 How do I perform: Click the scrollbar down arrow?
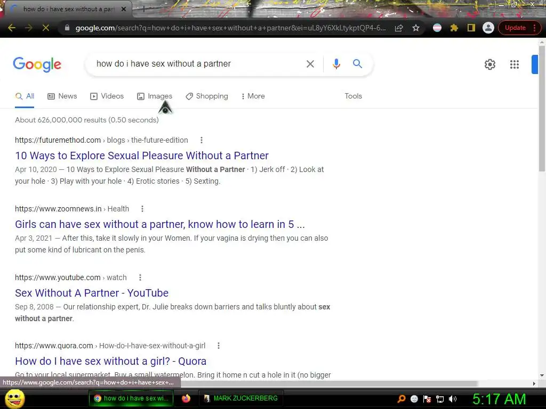click(542, 375)
